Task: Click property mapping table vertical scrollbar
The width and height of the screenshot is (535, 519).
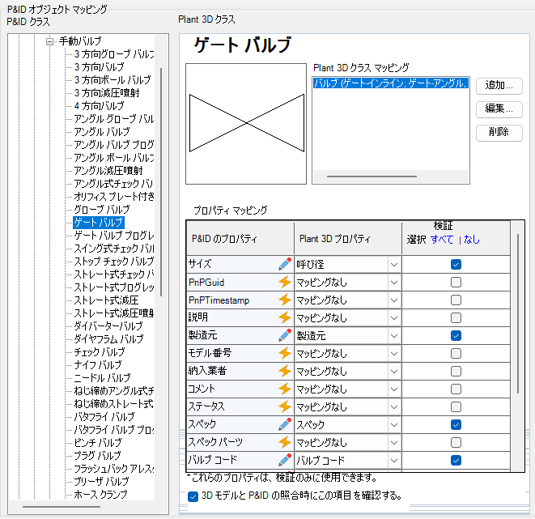Action: point(518,313)
